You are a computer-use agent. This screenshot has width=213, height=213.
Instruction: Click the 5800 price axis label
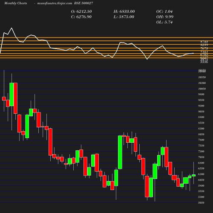[201, 186]
